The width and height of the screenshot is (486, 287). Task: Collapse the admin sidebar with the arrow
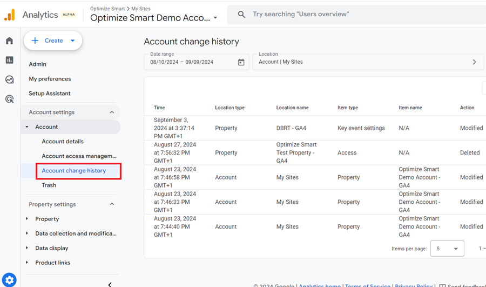[110, 284]
